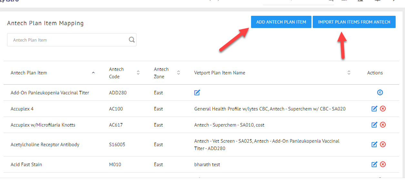Select 'Add-On Panleukopenia Vaccinal Titer' row text
This screenshot has width=405, height=180.
coord(50,93)
